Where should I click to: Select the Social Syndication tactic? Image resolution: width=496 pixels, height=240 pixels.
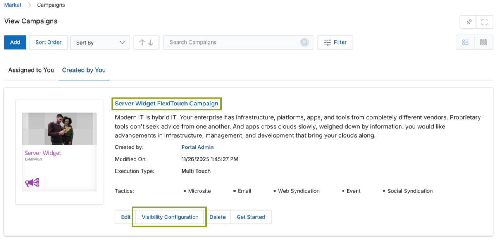(x=410, y=191)
